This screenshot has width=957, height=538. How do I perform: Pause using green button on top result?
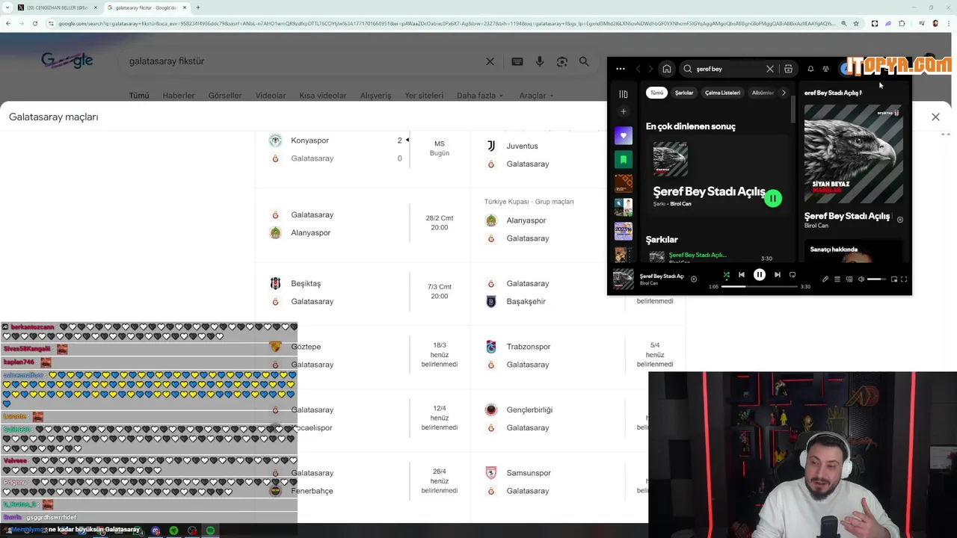(773, 198)
